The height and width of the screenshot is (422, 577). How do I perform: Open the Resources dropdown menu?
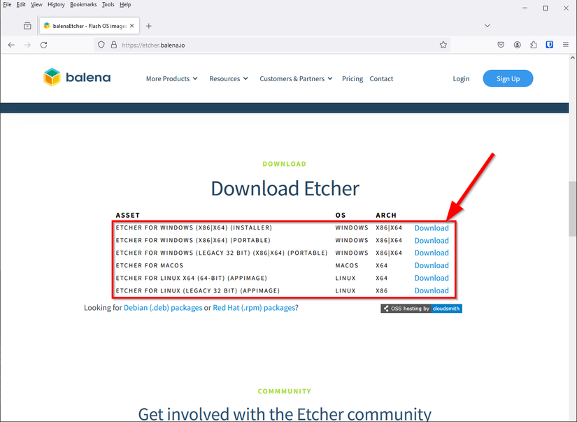tap(228, 78)
